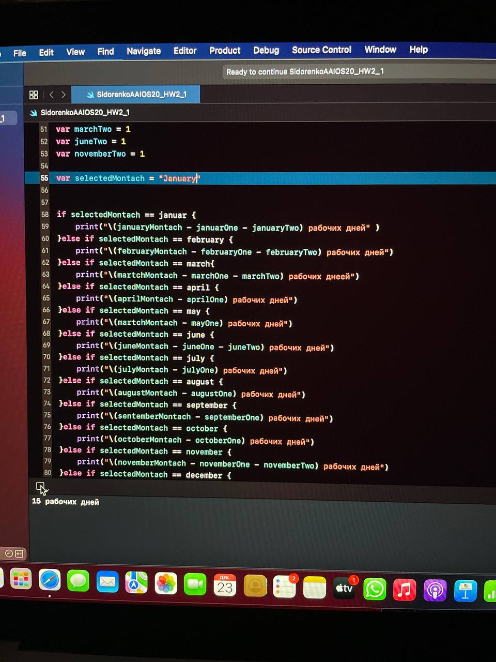496x662 pixels.
Task: Launch Safari from the Dock
Action: pyautogui.click(x=50, y=580)
